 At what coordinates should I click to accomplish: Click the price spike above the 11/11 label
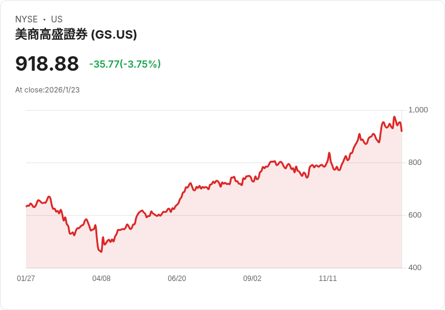pyautogui.click(x=329, y=153)
